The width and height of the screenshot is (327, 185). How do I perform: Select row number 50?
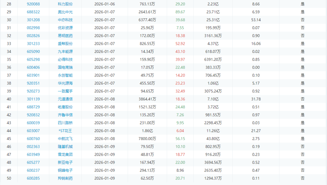[x=9, y=178]
